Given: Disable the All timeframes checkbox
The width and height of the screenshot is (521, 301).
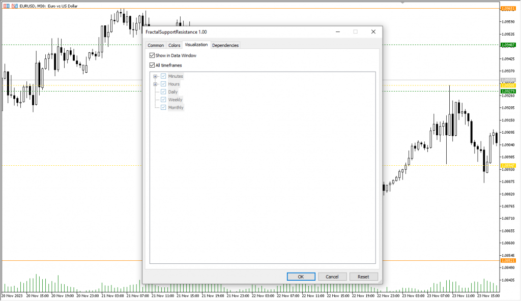Looking at the screenshot, I should [152, 65].
